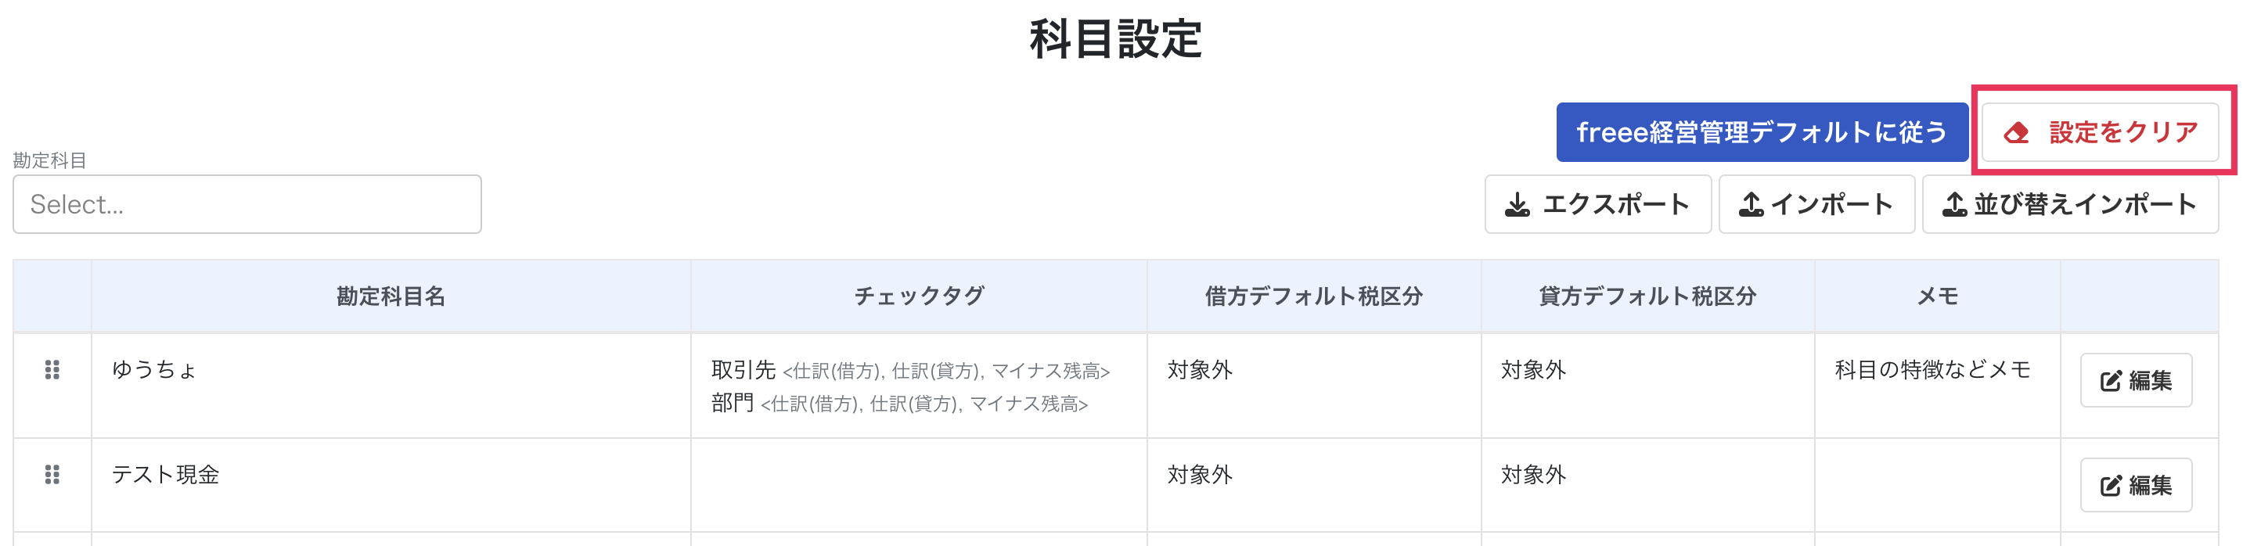Image resolution: width=2243 pixels, height=546 pixels.
Task: Click the download icon on エクスポート button
Action: pos(1518,205)
